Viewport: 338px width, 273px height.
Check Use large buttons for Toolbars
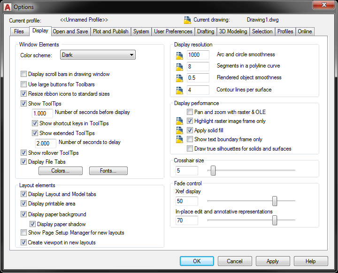[x=23, y=84]
